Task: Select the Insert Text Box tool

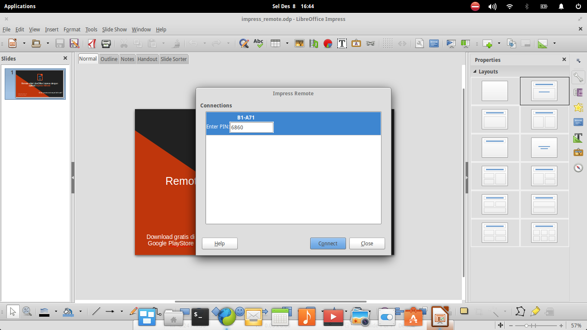Action: (x=342, y=43)
